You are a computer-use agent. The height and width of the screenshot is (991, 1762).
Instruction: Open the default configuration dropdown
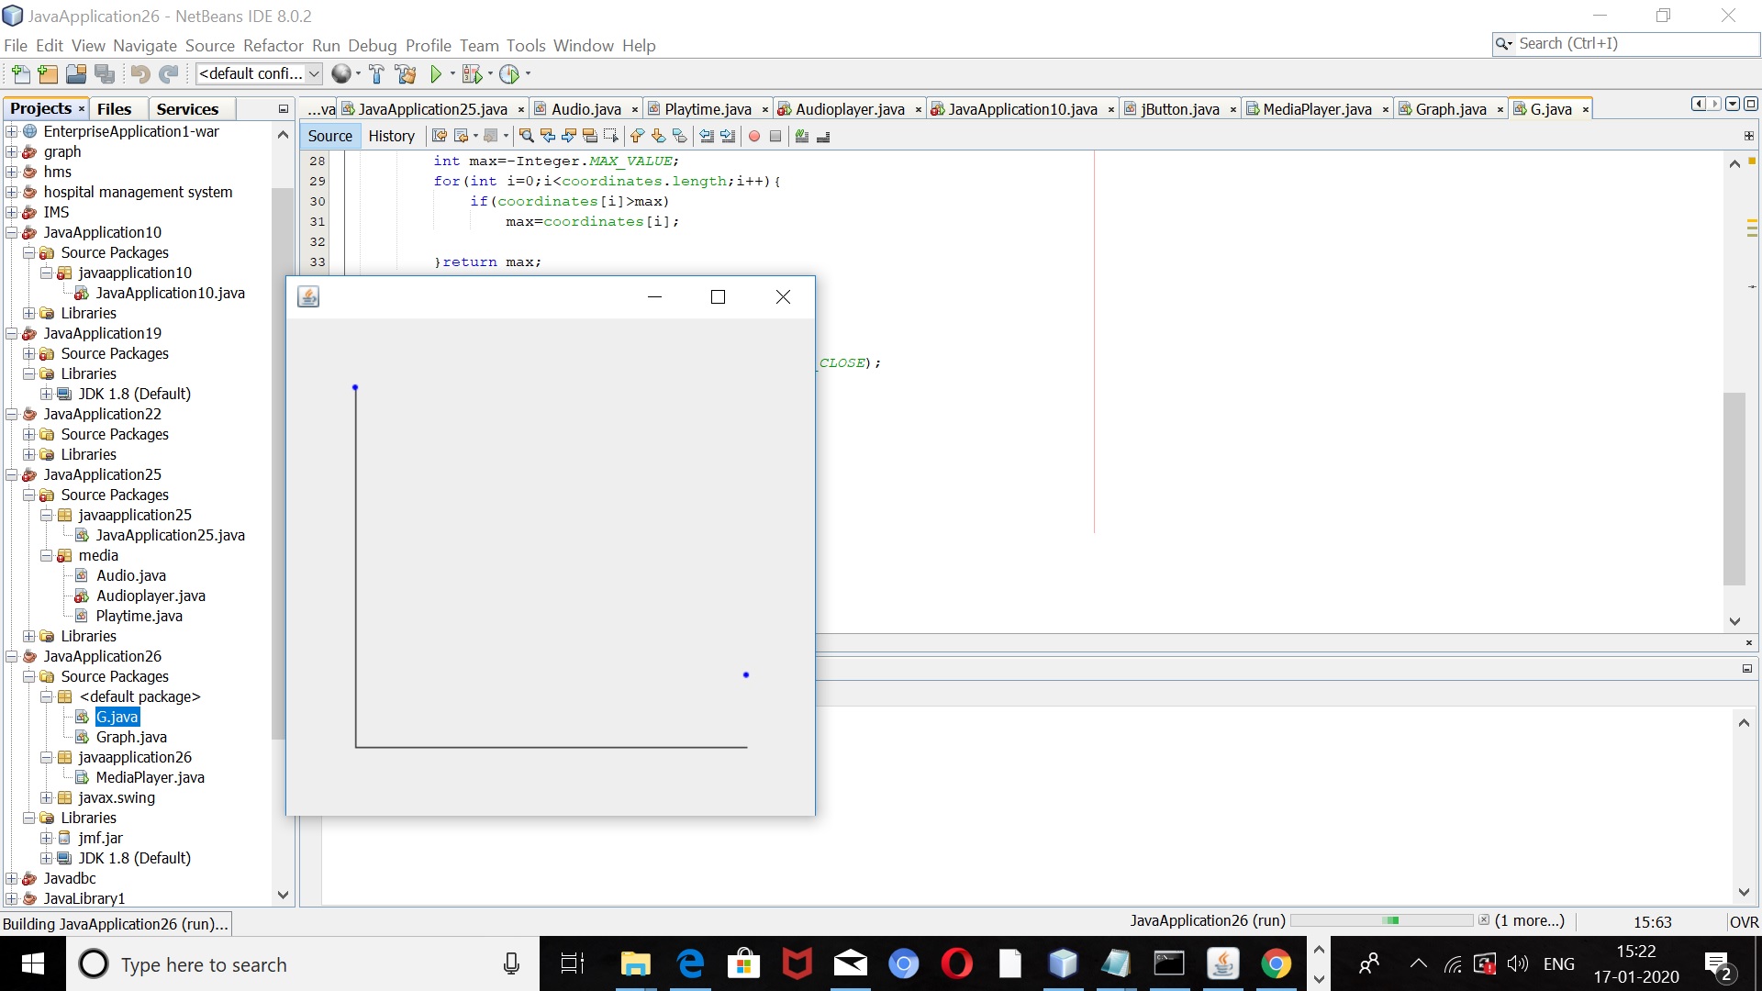coord(315,73)
